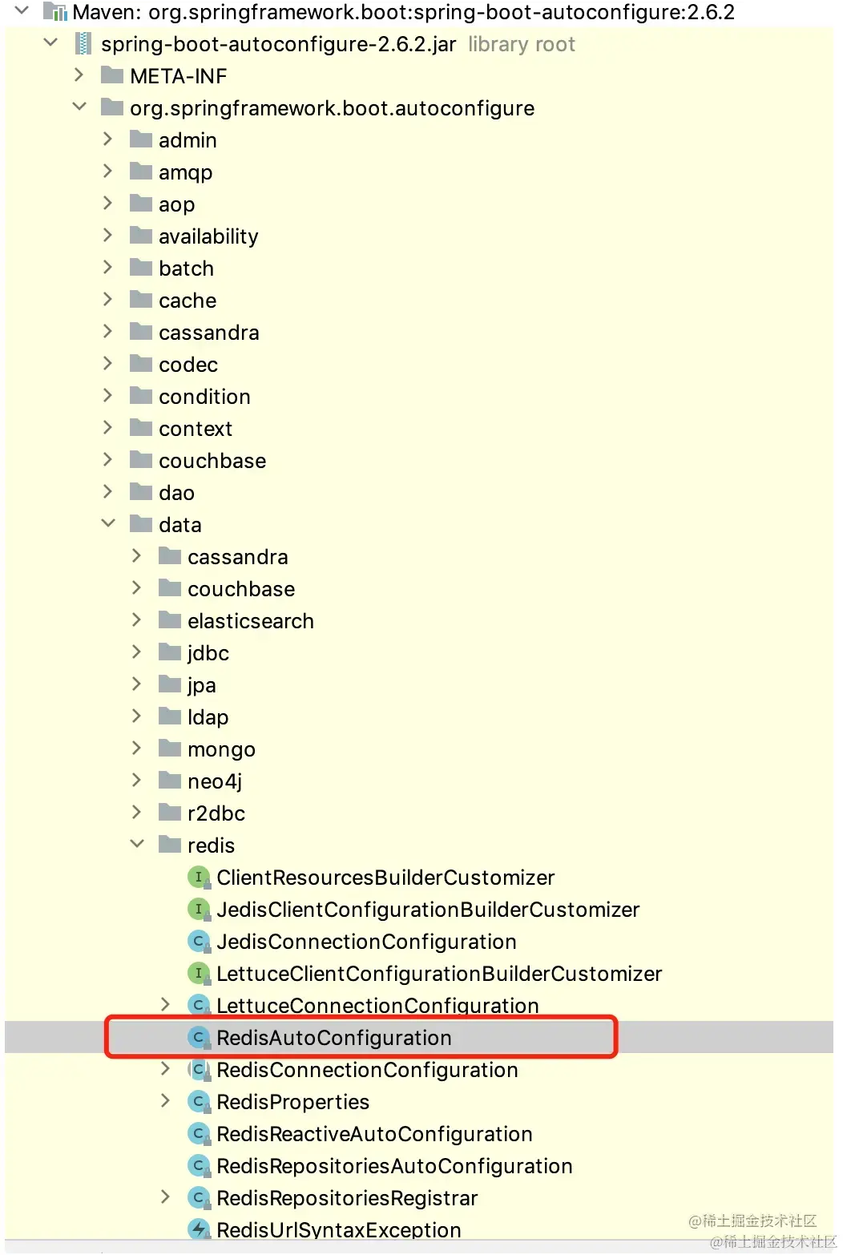Expand the LettuceConnectionConfiguration node
843x1255 pixels.
tap(165, 1004)
